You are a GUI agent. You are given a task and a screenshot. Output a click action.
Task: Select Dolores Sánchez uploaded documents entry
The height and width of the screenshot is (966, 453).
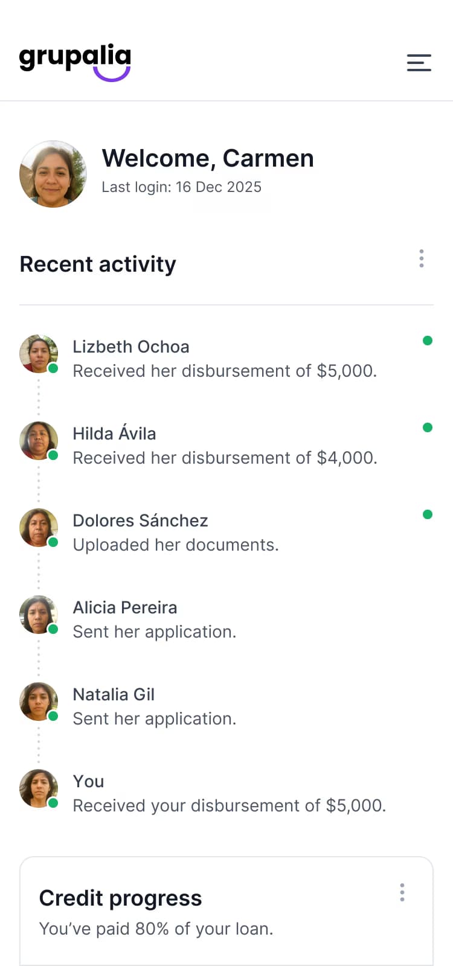(x=176, y=545)
